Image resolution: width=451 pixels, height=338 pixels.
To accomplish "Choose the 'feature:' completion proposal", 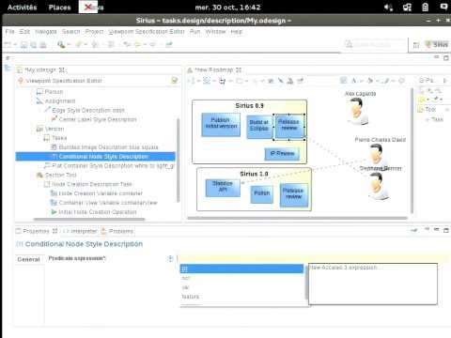I will pos(191,297).
